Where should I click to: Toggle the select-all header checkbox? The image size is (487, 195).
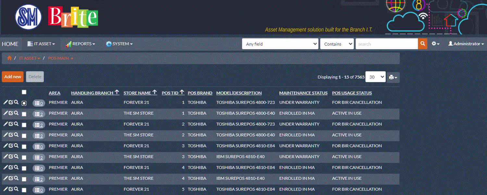24,92
